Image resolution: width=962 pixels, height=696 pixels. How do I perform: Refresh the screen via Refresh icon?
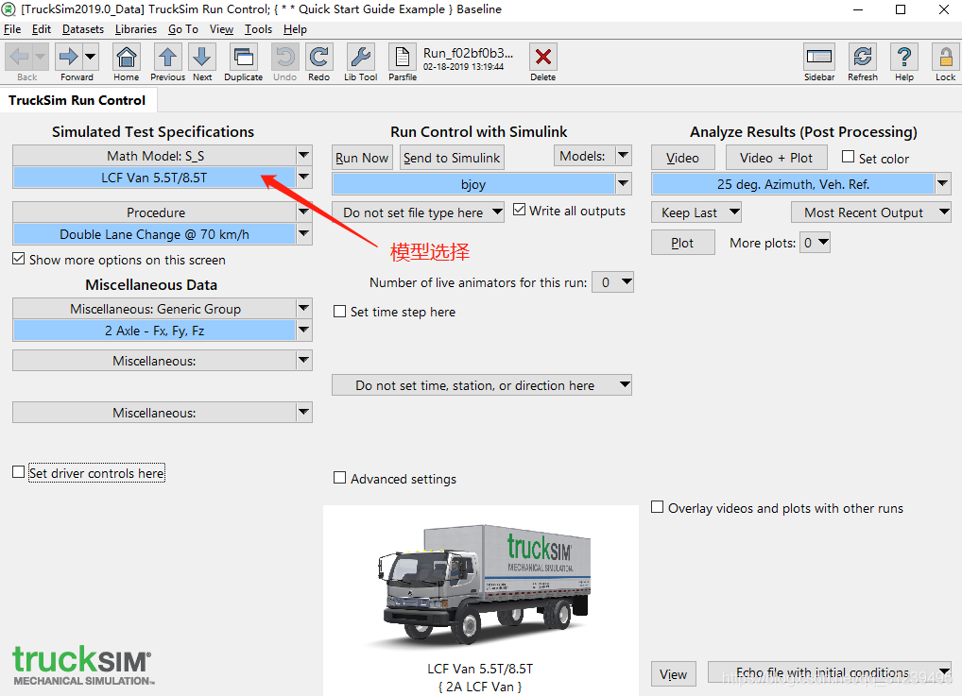[863, 57]
